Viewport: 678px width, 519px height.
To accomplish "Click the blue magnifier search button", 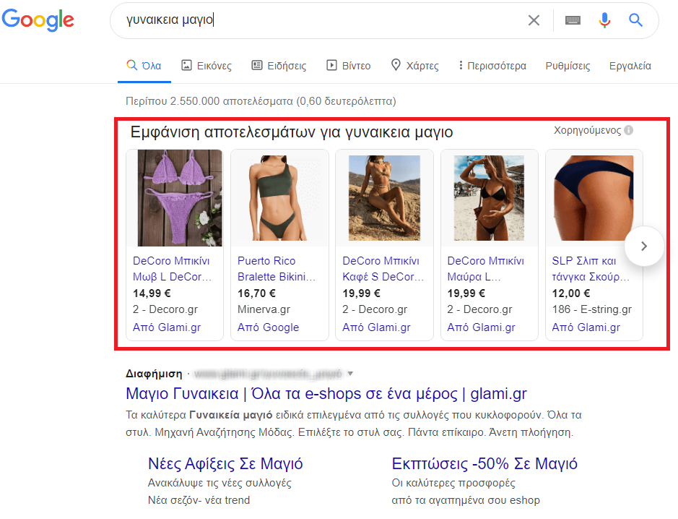I will tap(635, 20).
